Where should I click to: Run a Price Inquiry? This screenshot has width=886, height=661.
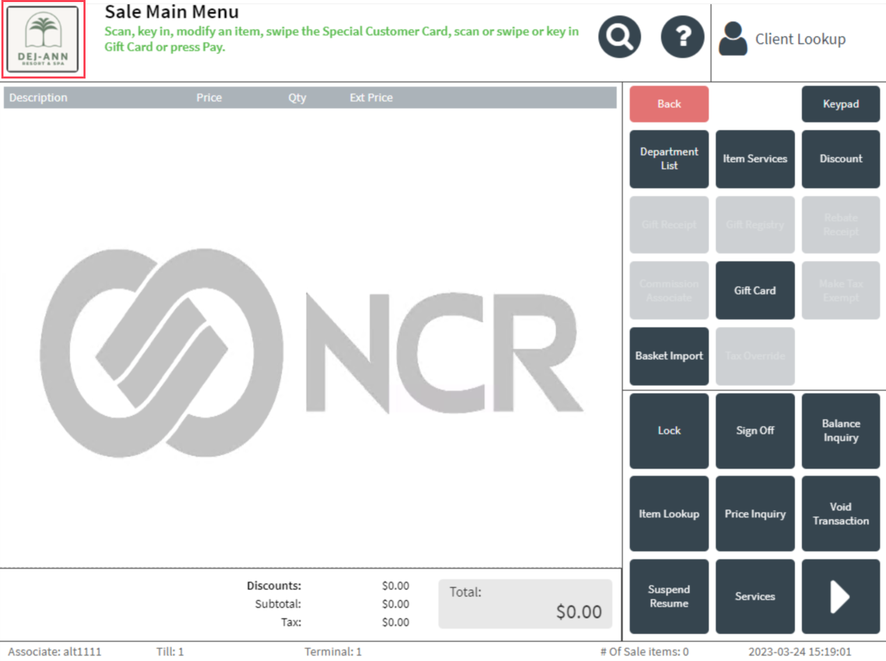tap(755, 514)
